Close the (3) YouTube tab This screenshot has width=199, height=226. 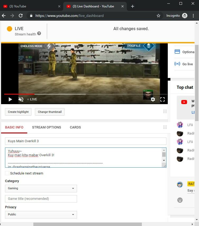[59, 6]
